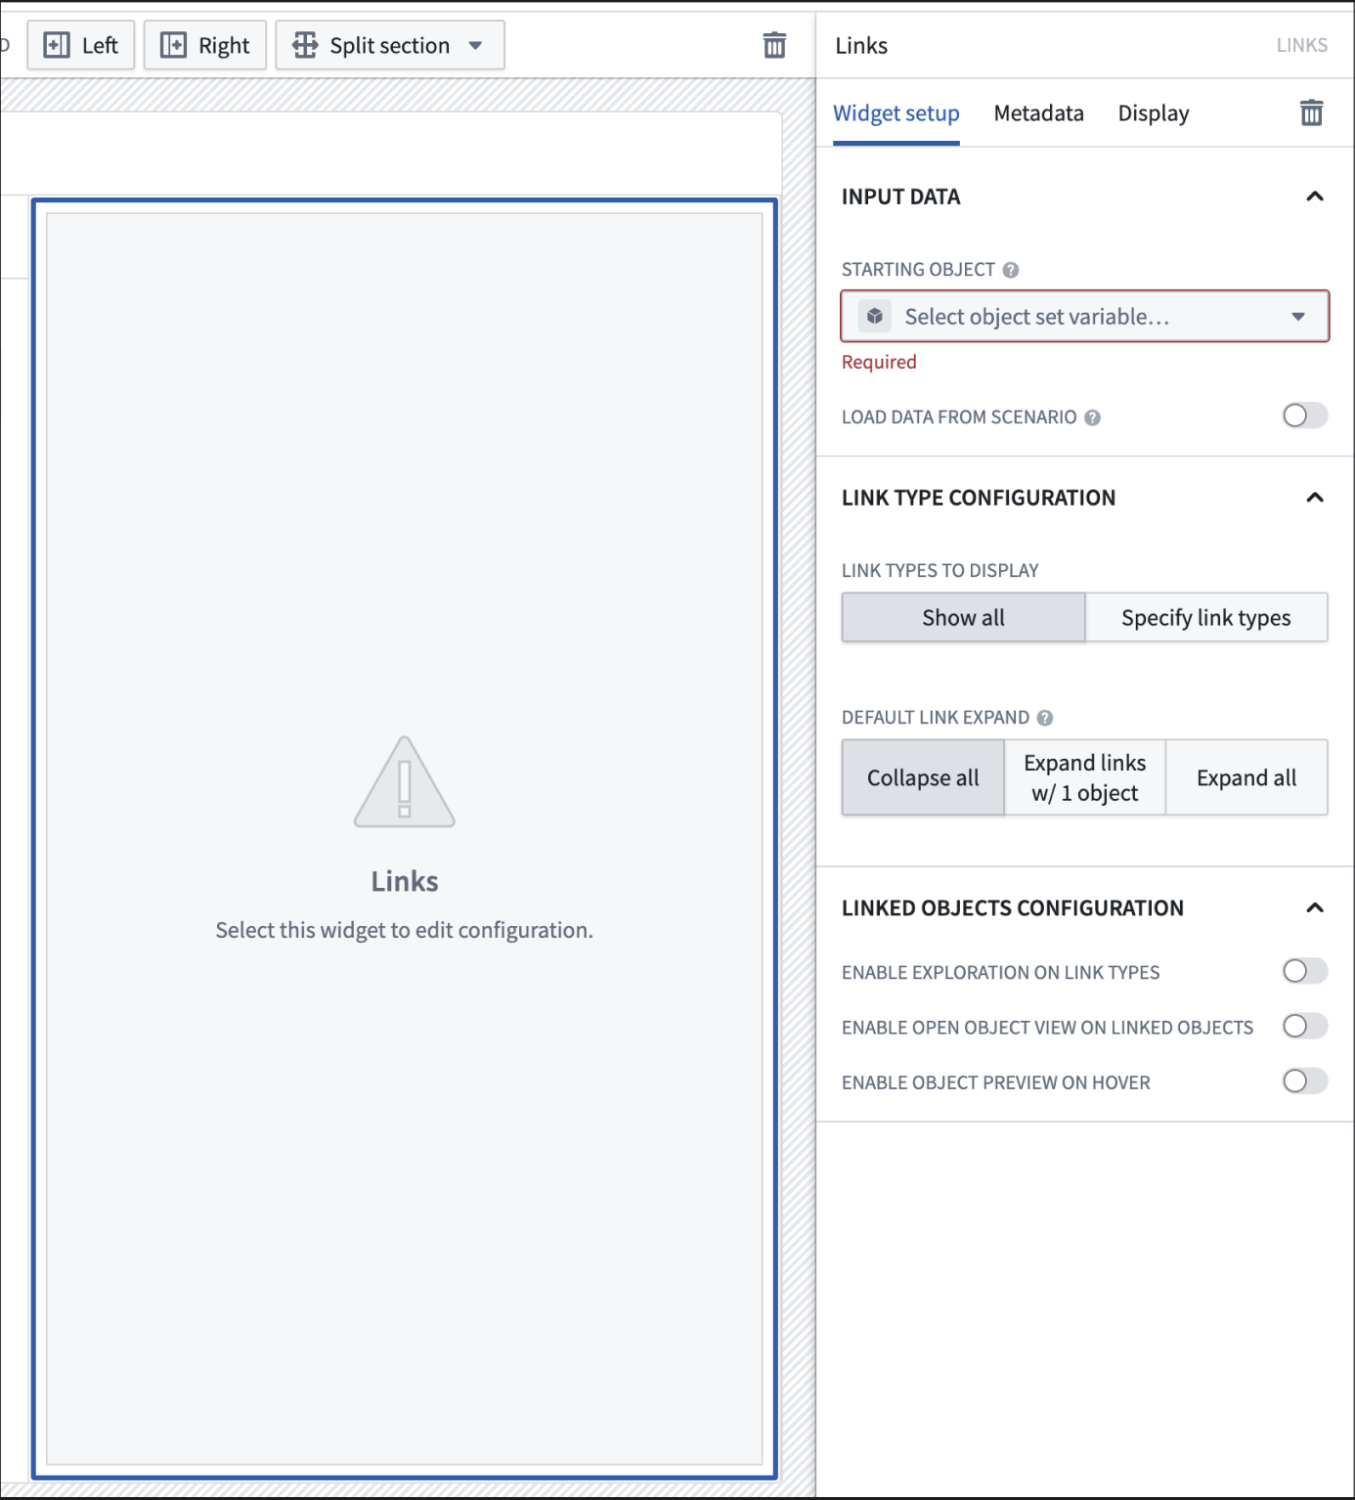Choose Expand links w/ 1 object

coord(1085,777)
